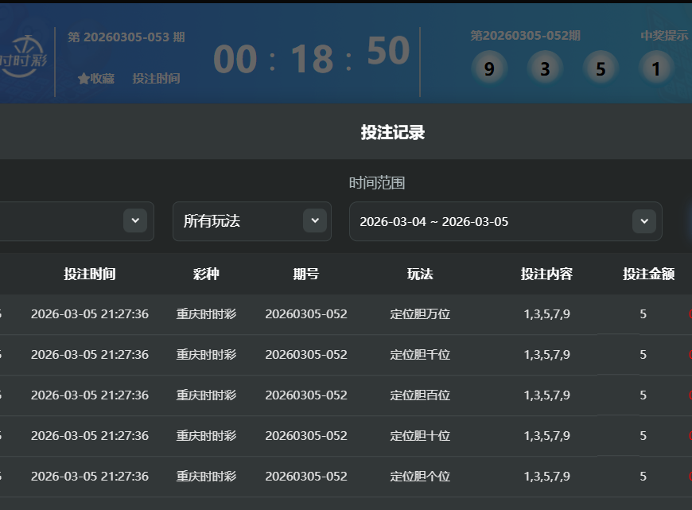
Task: Select the 定位胆十位 bet record row
Action: pos(420,436)
